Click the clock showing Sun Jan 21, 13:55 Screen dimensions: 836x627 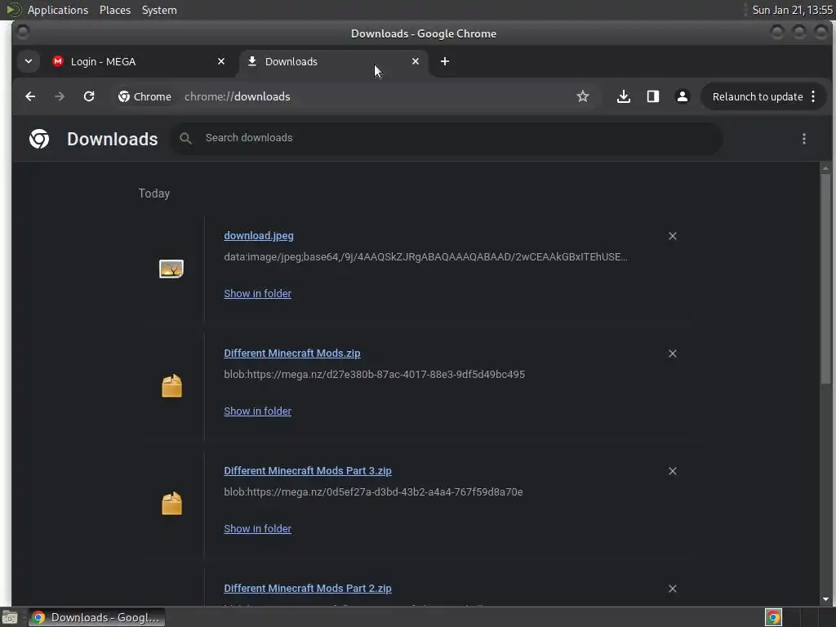point(792,10)
